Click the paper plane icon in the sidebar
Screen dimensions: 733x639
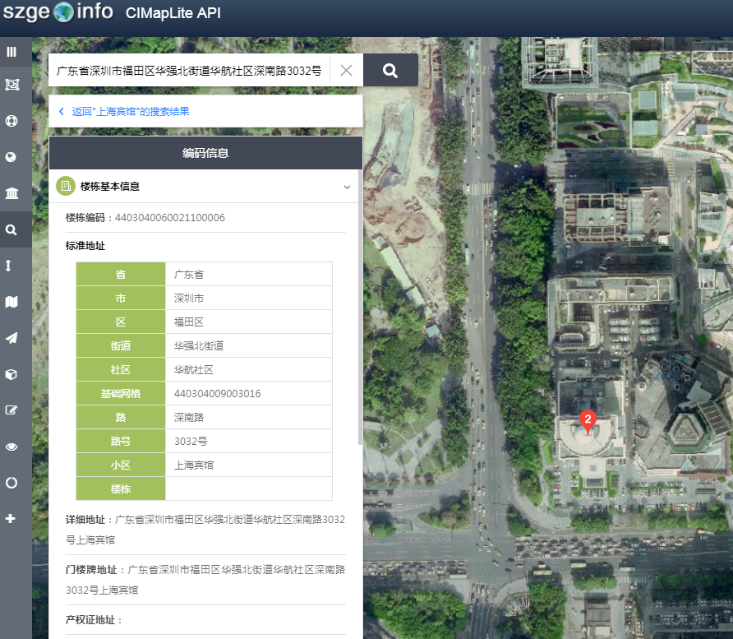[12, 338]
